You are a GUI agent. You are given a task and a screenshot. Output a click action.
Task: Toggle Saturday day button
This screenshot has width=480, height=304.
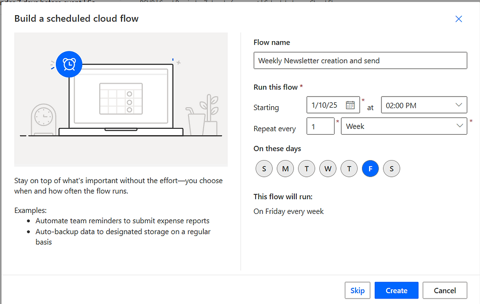pos(391,168)
